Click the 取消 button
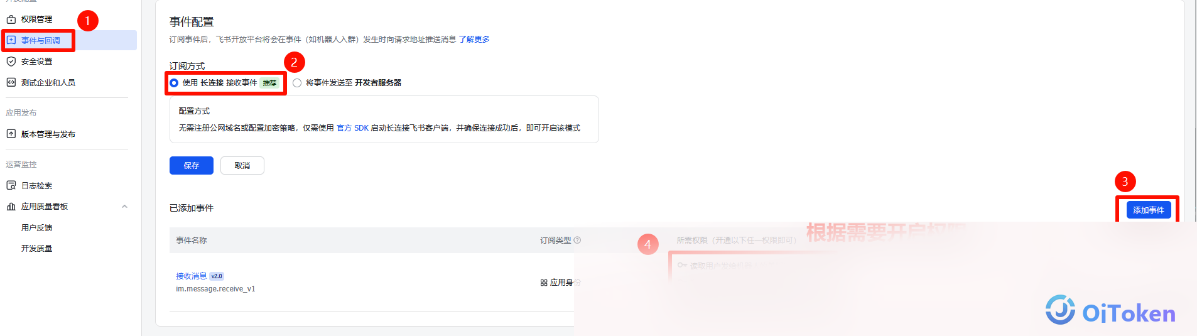The image size is (1197, 336). [x=242, y=165]
